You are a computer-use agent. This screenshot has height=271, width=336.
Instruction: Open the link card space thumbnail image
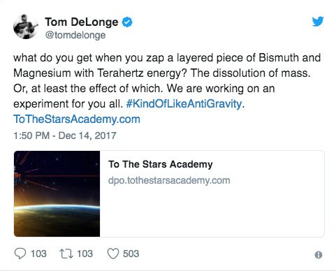57,193
